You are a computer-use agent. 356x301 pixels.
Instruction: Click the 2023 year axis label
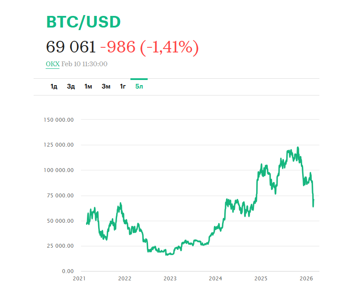point(170,279)
